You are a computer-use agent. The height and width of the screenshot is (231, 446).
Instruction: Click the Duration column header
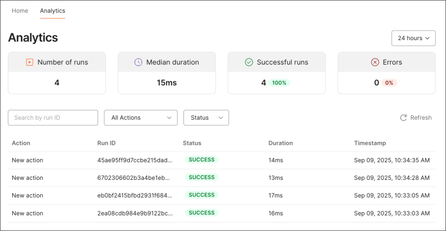point(280,143)
